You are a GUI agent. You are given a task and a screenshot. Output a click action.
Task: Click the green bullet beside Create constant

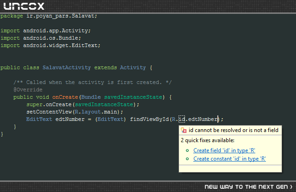187,159
